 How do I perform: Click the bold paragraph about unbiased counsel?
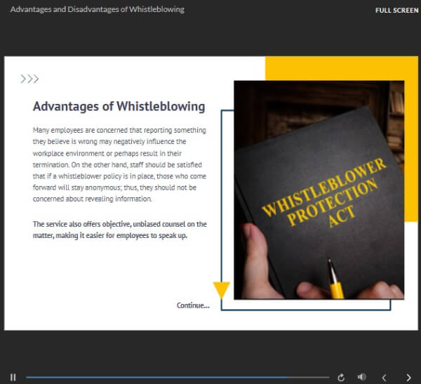click(119, 230)
